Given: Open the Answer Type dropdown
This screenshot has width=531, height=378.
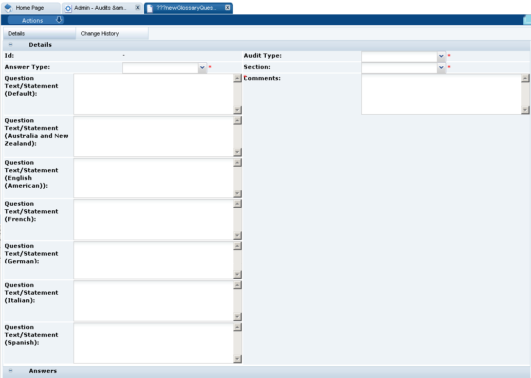Looking at the screenshot, I should (x=203, y=67).
